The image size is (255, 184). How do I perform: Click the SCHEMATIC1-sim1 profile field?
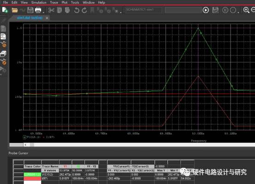(x=144, y=10)
